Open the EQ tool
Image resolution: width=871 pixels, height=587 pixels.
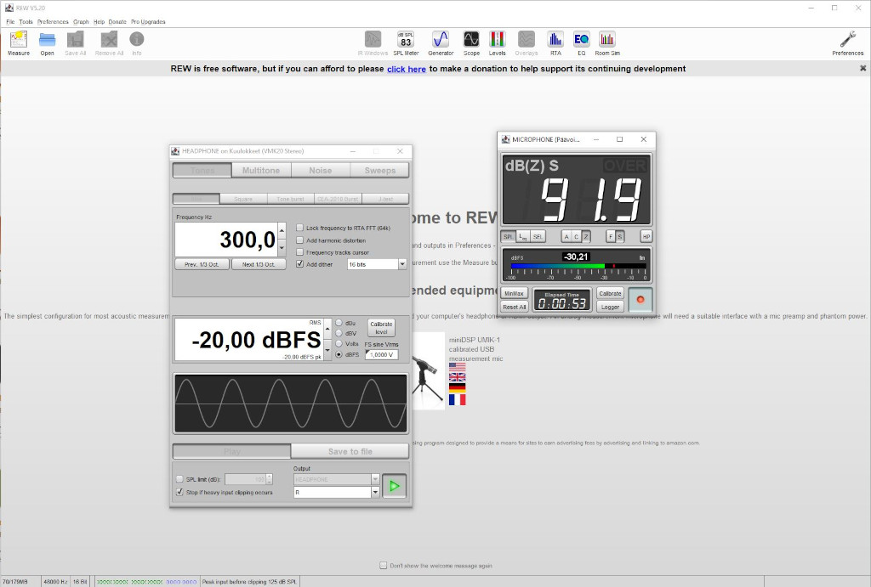(x=582, y=43)
